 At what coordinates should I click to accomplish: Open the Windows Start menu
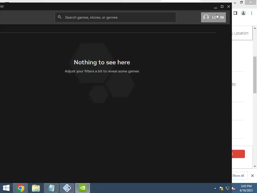pos(6,188)
